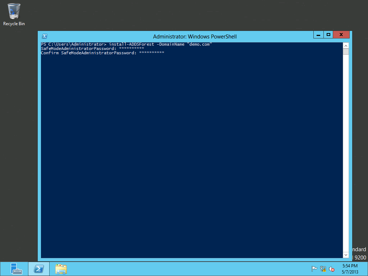Click the PowerShell scrollbar up arrow

click(x=346, y=46)
